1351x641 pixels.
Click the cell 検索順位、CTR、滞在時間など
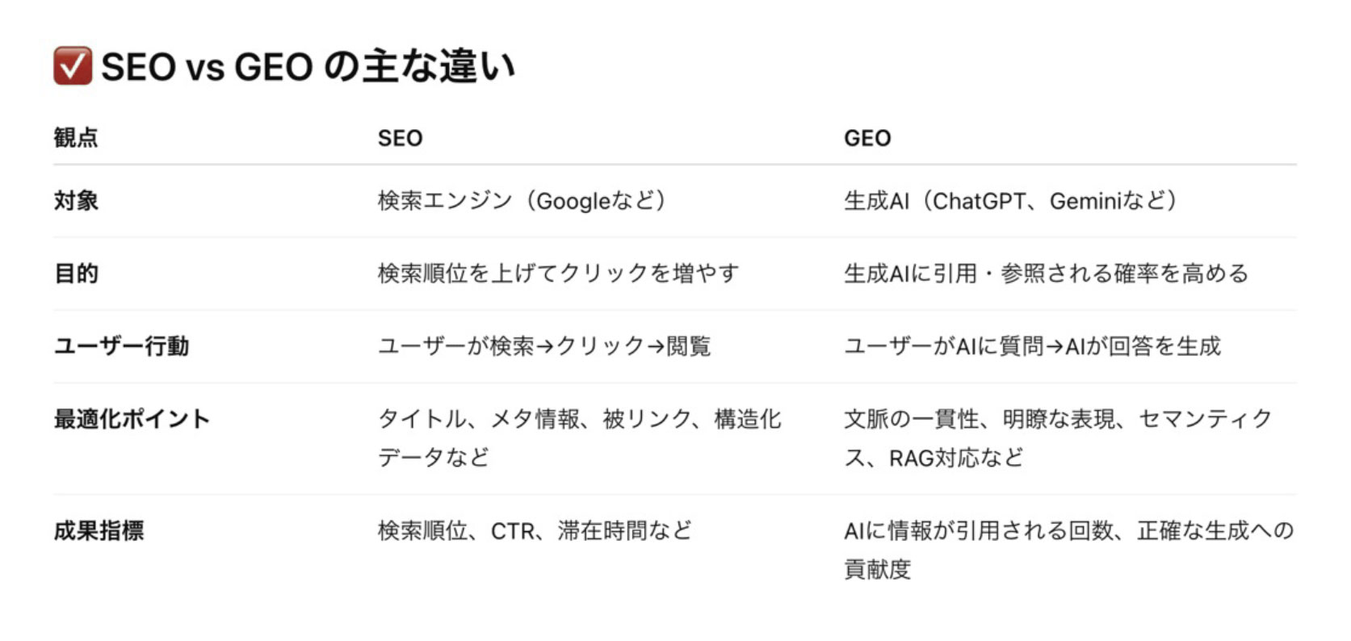click(535, 530)
